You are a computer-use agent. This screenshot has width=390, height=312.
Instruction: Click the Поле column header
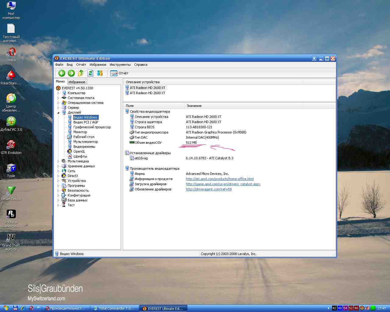[x=154, y=106]
